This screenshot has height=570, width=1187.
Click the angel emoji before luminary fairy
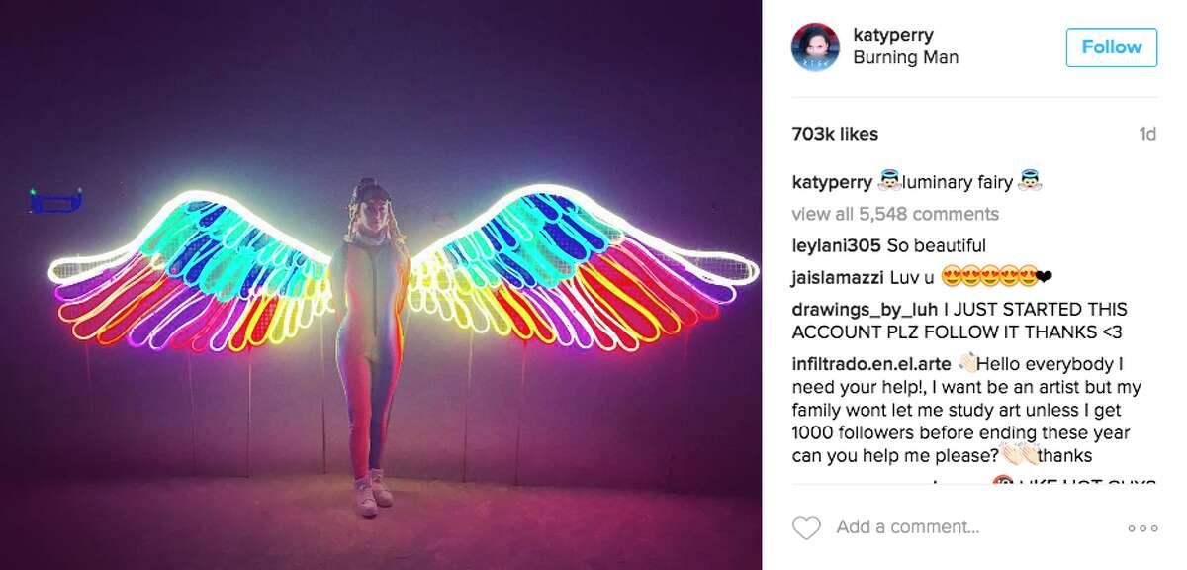[886, 182]
